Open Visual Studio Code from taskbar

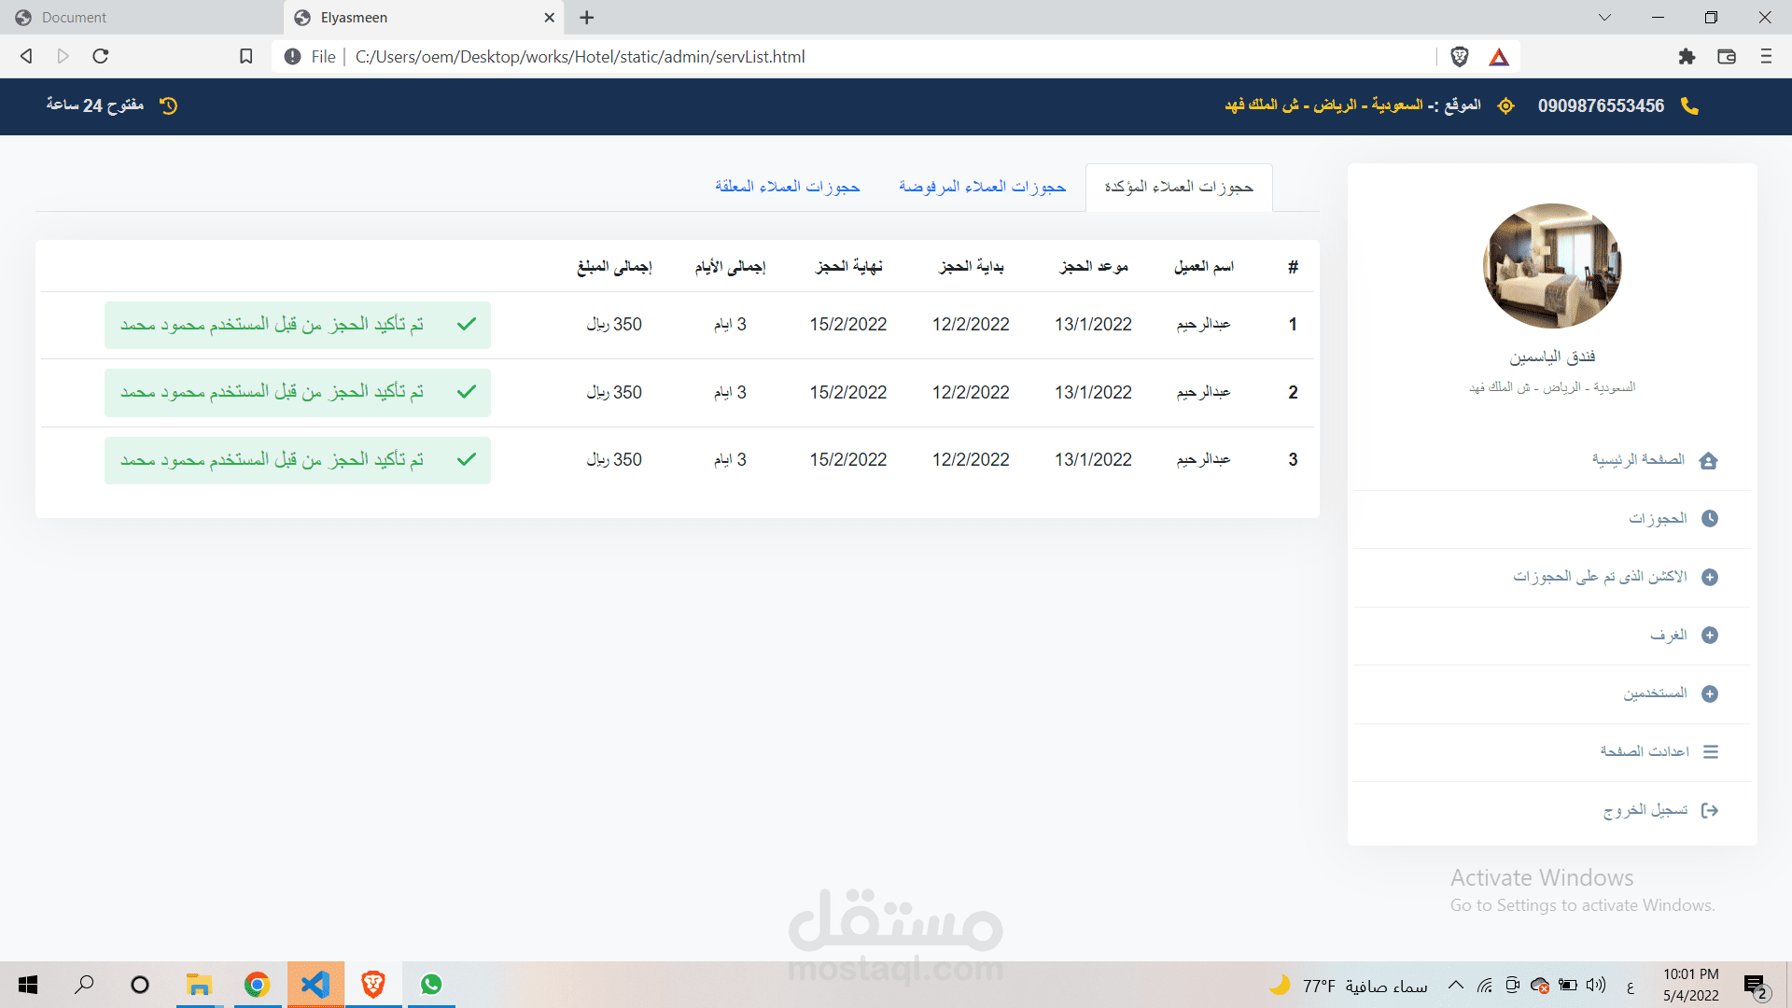point(315,985)
